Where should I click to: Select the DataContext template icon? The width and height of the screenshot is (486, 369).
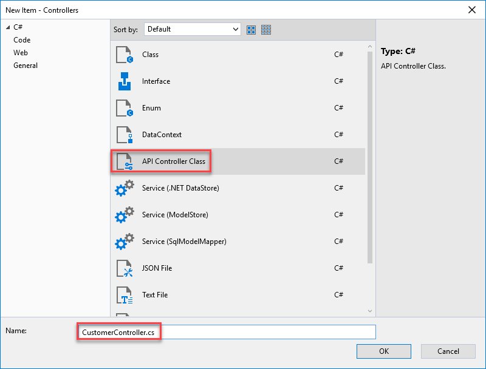[x=124, y=135]
